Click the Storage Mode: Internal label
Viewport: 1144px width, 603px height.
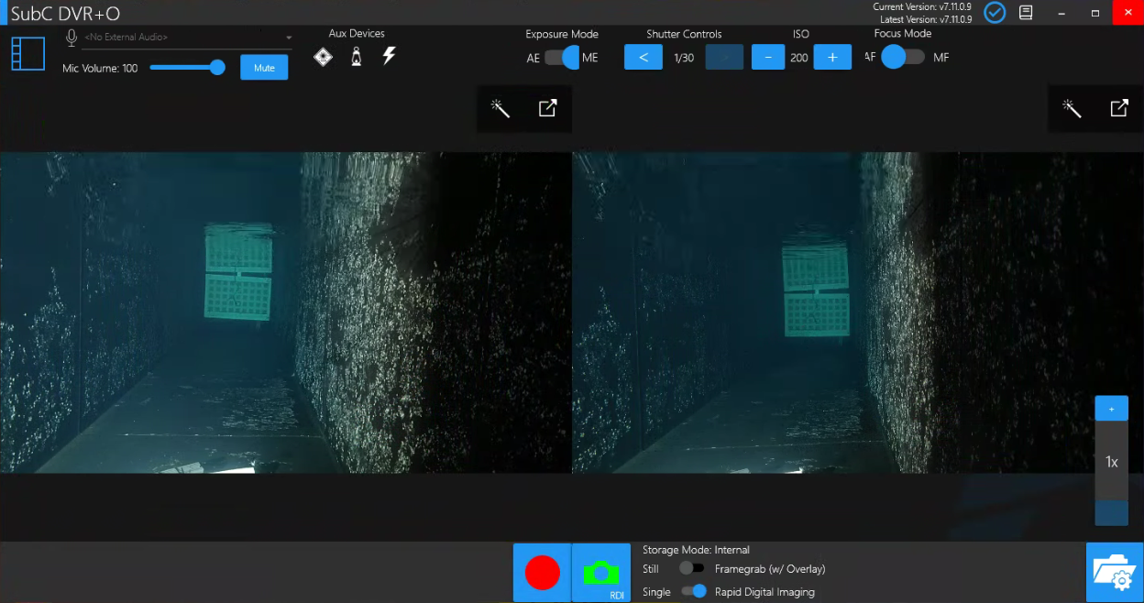click(696, 550)
